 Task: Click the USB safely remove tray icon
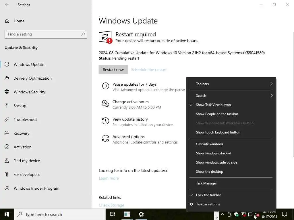229,214
